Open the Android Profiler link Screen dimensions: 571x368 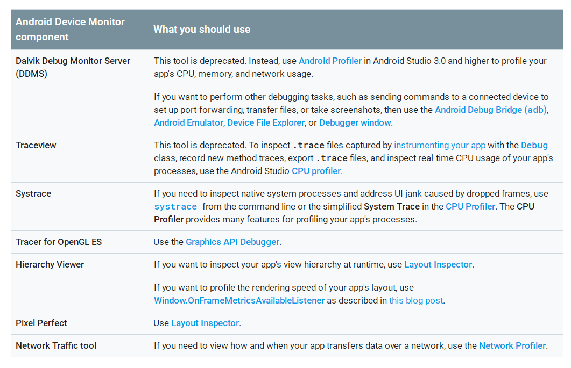pyautogui.click(x=330, y=61)
